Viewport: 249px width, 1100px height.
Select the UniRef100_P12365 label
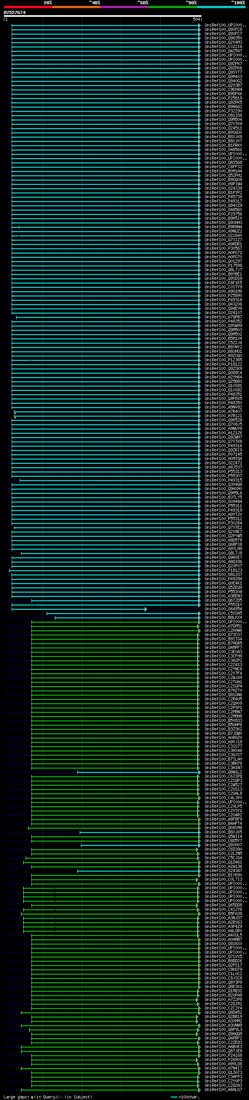(x=223, y=360)
